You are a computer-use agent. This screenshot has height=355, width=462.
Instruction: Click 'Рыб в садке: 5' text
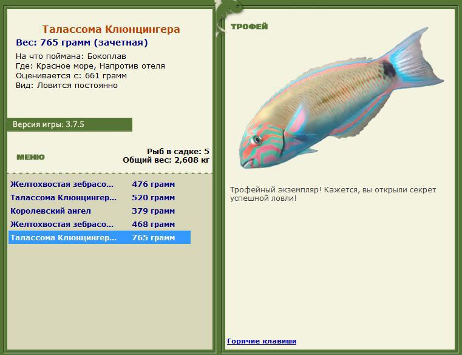178,152
